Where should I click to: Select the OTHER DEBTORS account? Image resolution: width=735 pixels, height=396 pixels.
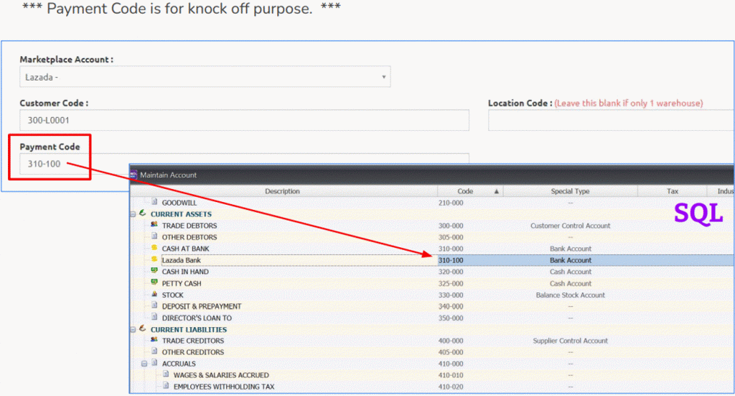coord(189,237)
